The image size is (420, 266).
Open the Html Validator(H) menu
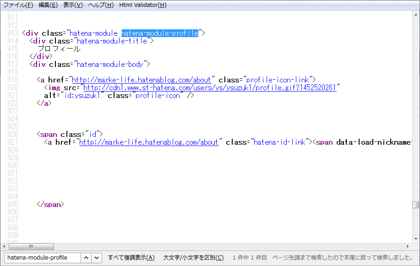coord(143,5)
